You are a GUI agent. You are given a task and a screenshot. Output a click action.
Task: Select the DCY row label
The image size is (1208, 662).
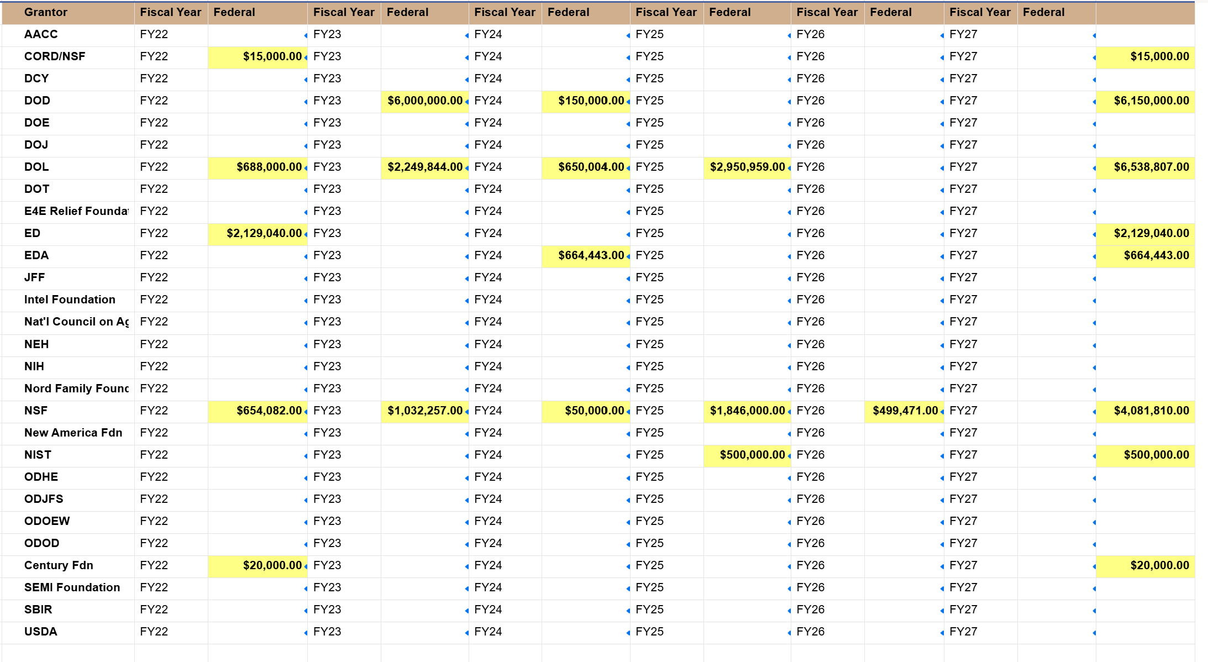(x=68, y=79)
